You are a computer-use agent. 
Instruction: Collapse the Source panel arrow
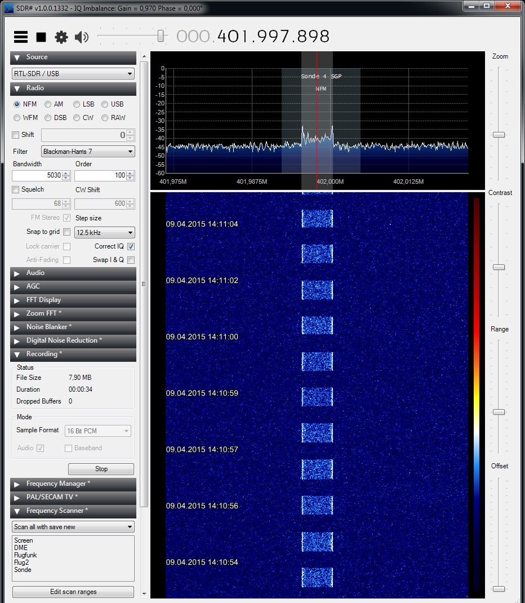coord(17,57)
